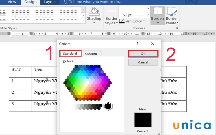Click the Shading paint bucket icon

coord(94,11)
